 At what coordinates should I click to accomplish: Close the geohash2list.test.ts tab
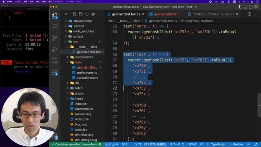(x=143, y=14)
